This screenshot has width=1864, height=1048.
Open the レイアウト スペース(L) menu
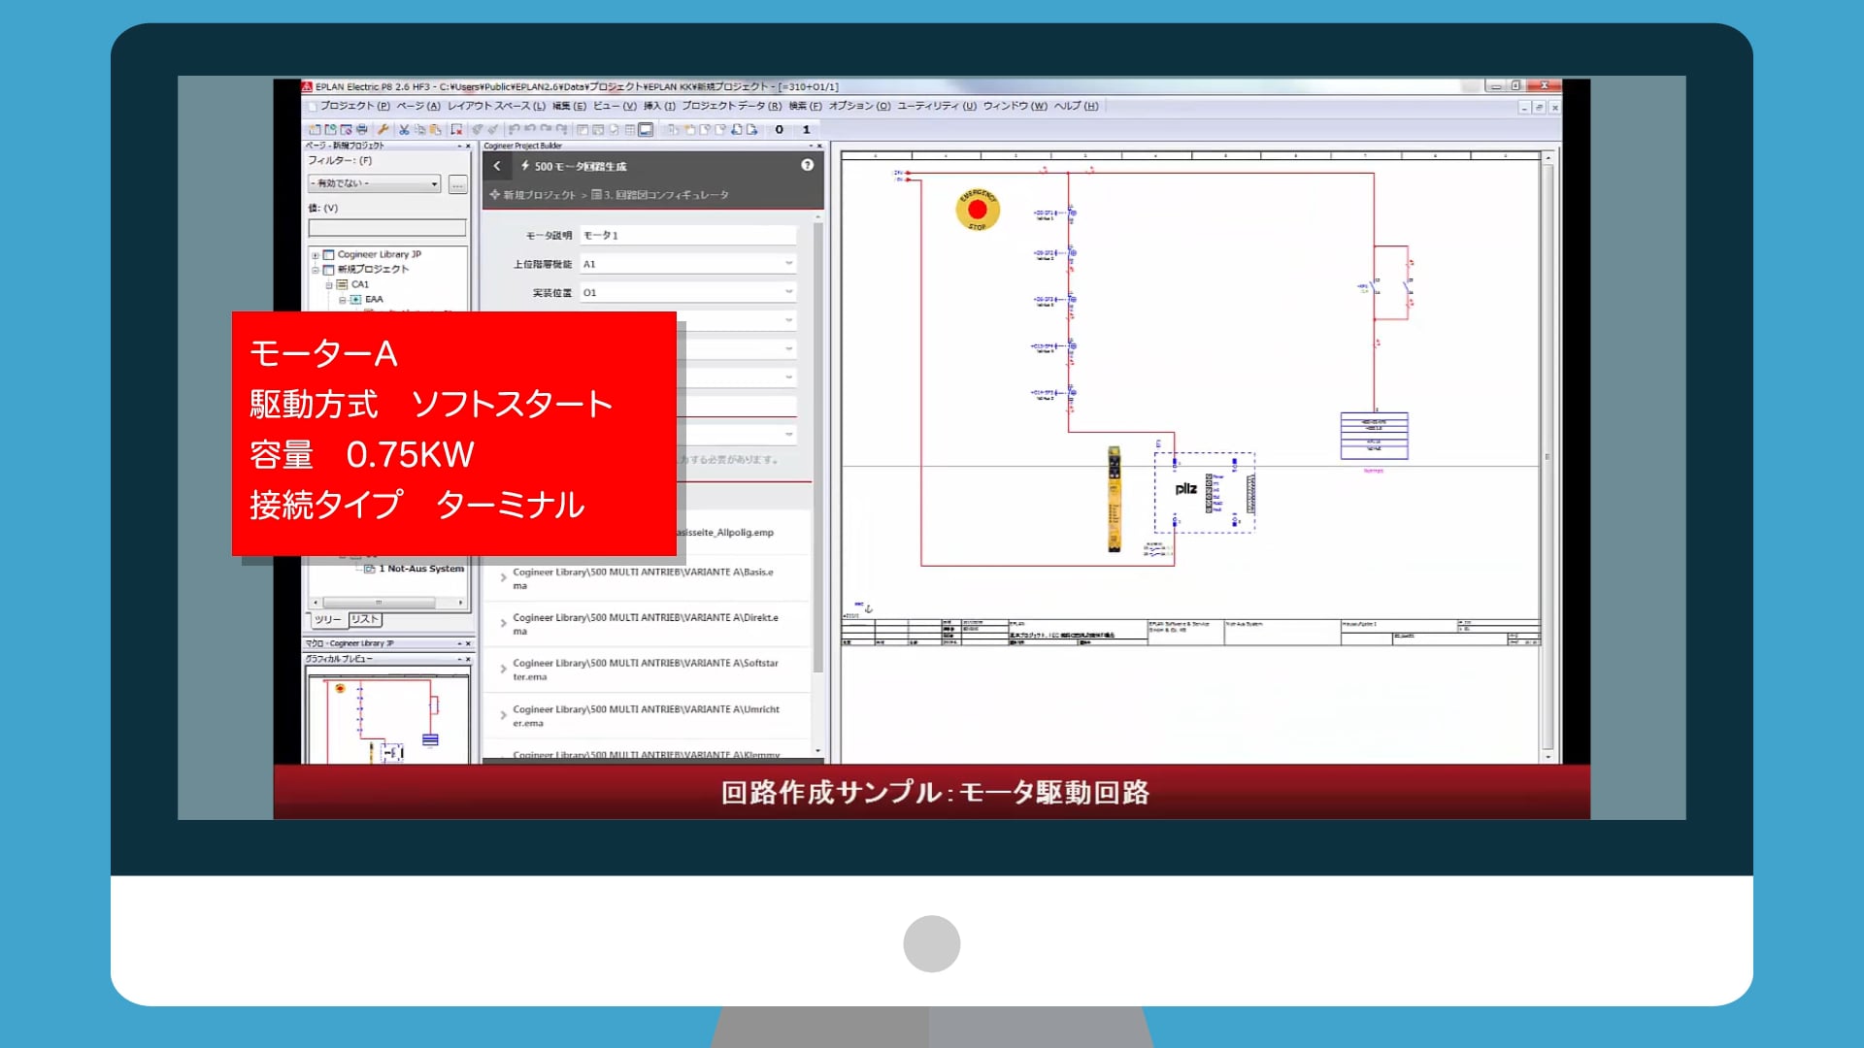pyautogui.click(x=496, y=106)
